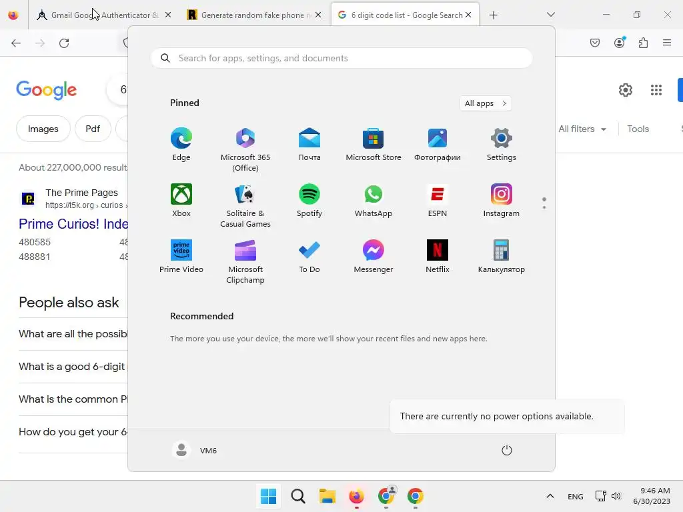
Task: Click the Windows Start button on taskbar
Action: pos(268,496)
